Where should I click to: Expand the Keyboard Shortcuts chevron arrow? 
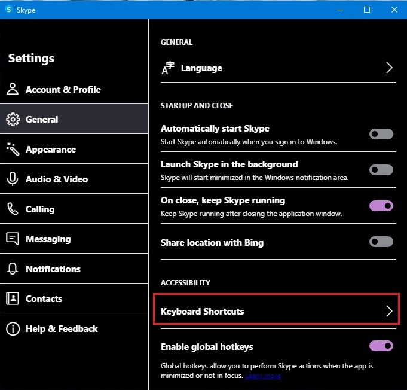389,311
